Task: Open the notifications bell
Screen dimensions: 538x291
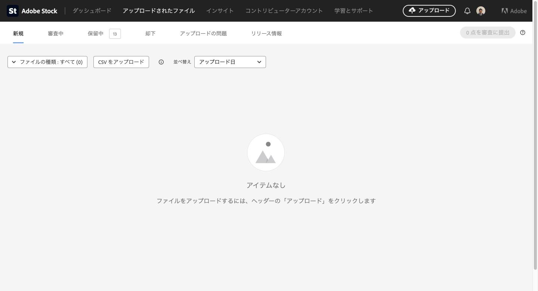Action: coord(467,11)
